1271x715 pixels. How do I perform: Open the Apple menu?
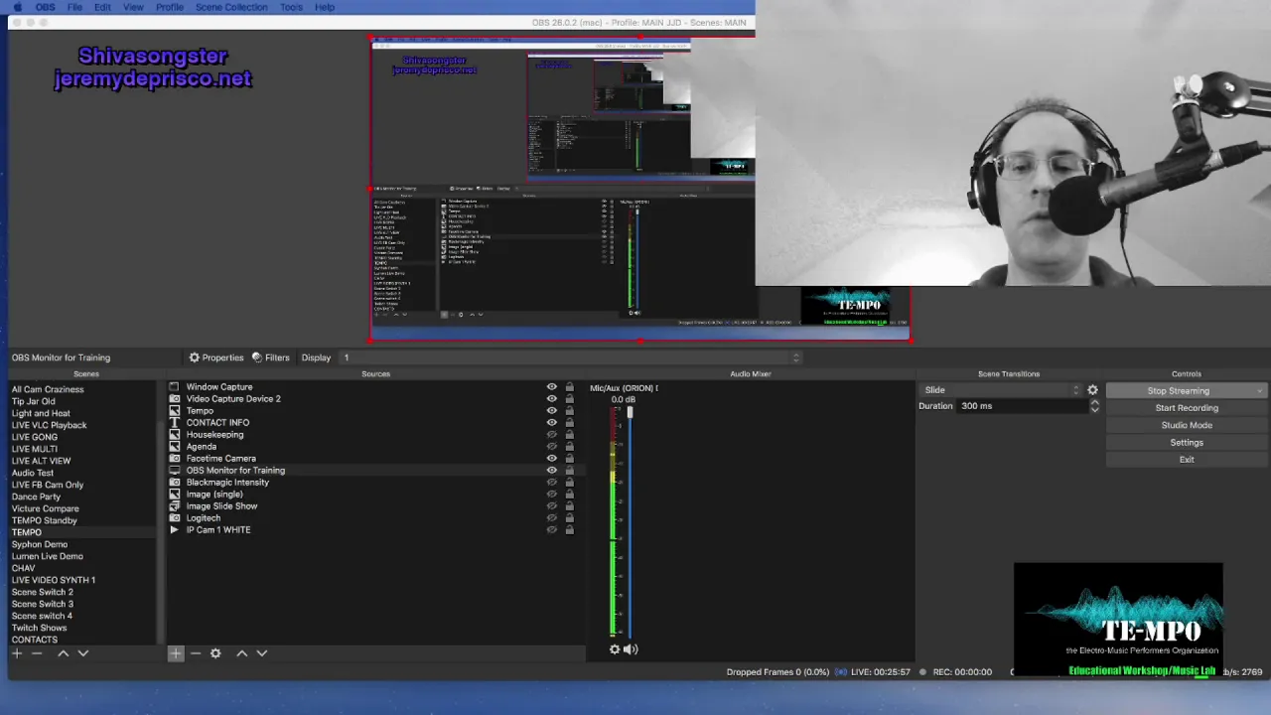(18, 7)
